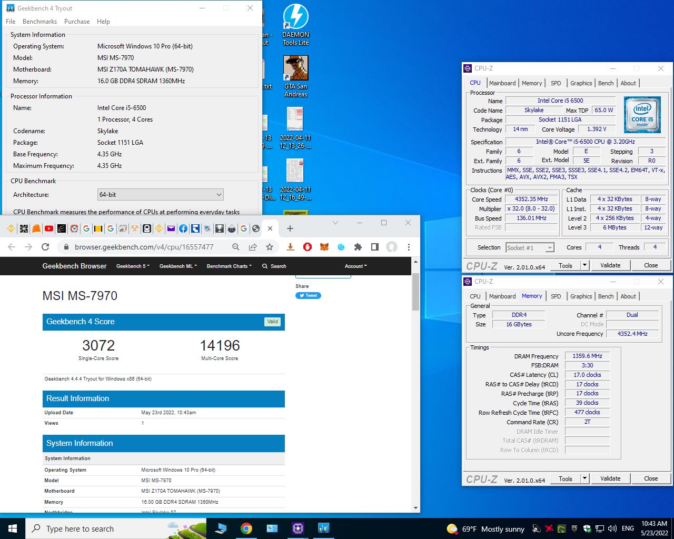The height and width of the screenshot is (539, 674).
Task: Click Geekbench icon in the taskbar
Action: (x=323, y=528)
